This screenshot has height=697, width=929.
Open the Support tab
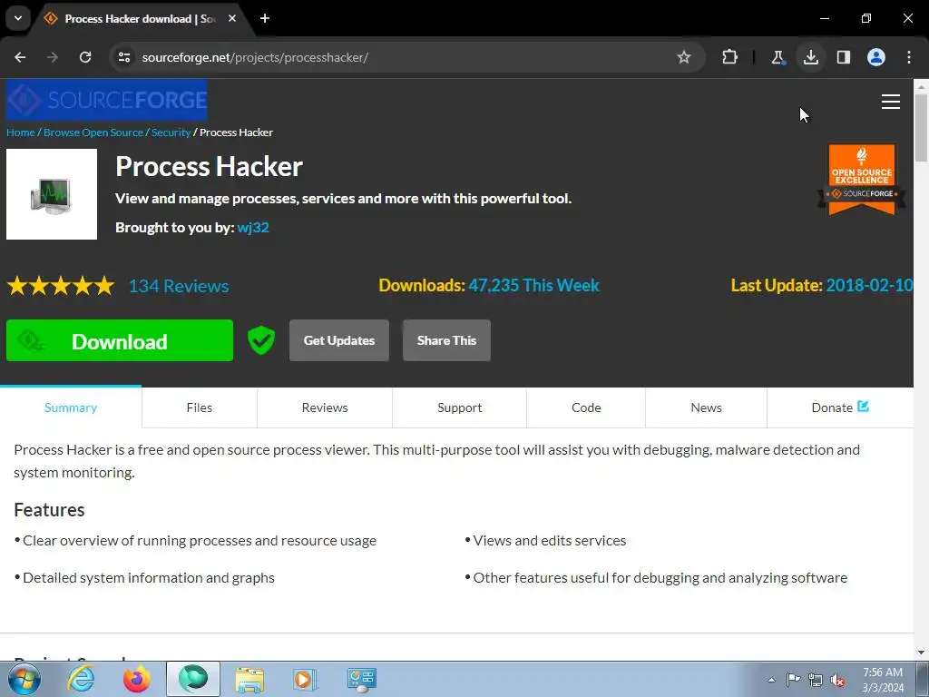[x=460, y=407]
